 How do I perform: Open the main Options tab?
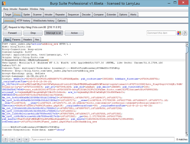pos(123,15)
